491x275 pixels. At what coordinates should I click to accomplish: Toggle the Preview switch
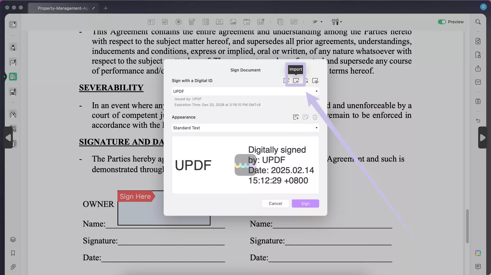tap(442, 22)
